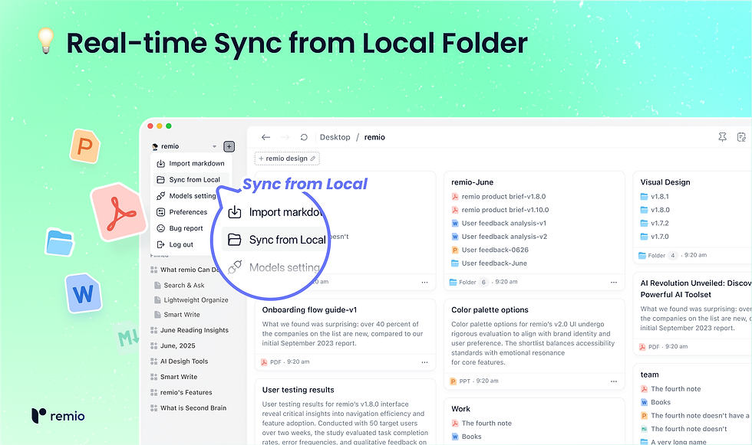Open the remio-June card title

(x=473, y=182)
